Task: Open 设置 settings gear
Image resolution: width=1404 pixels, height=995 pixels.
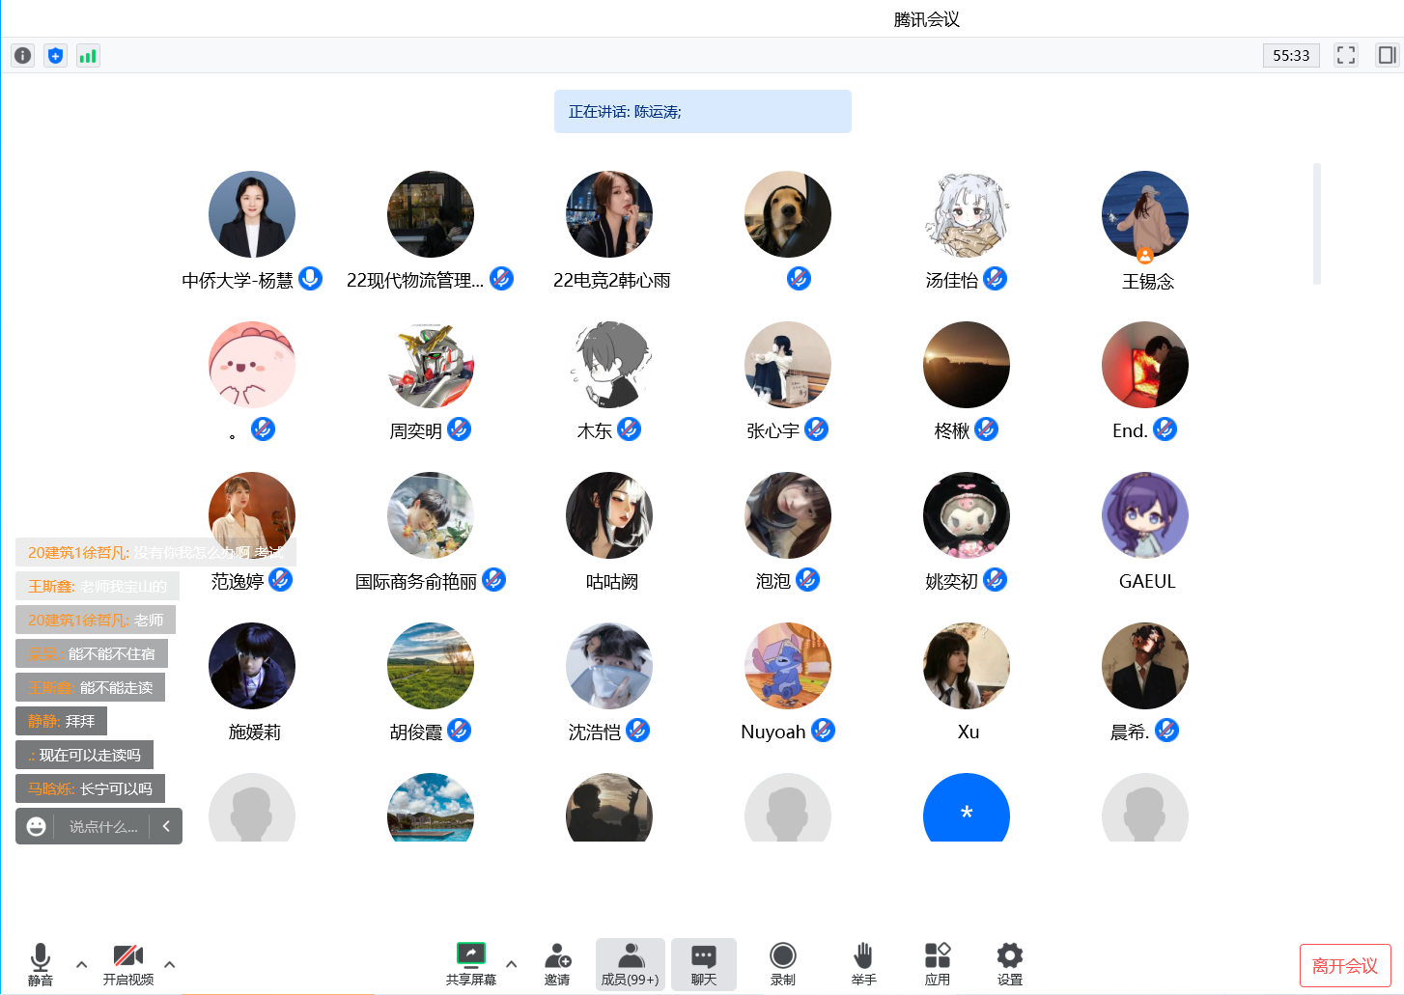Action: 1009,963
